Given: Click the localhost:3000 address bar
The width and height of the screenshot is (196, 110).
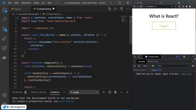Looking at the screenshot, I should (158, 6).
